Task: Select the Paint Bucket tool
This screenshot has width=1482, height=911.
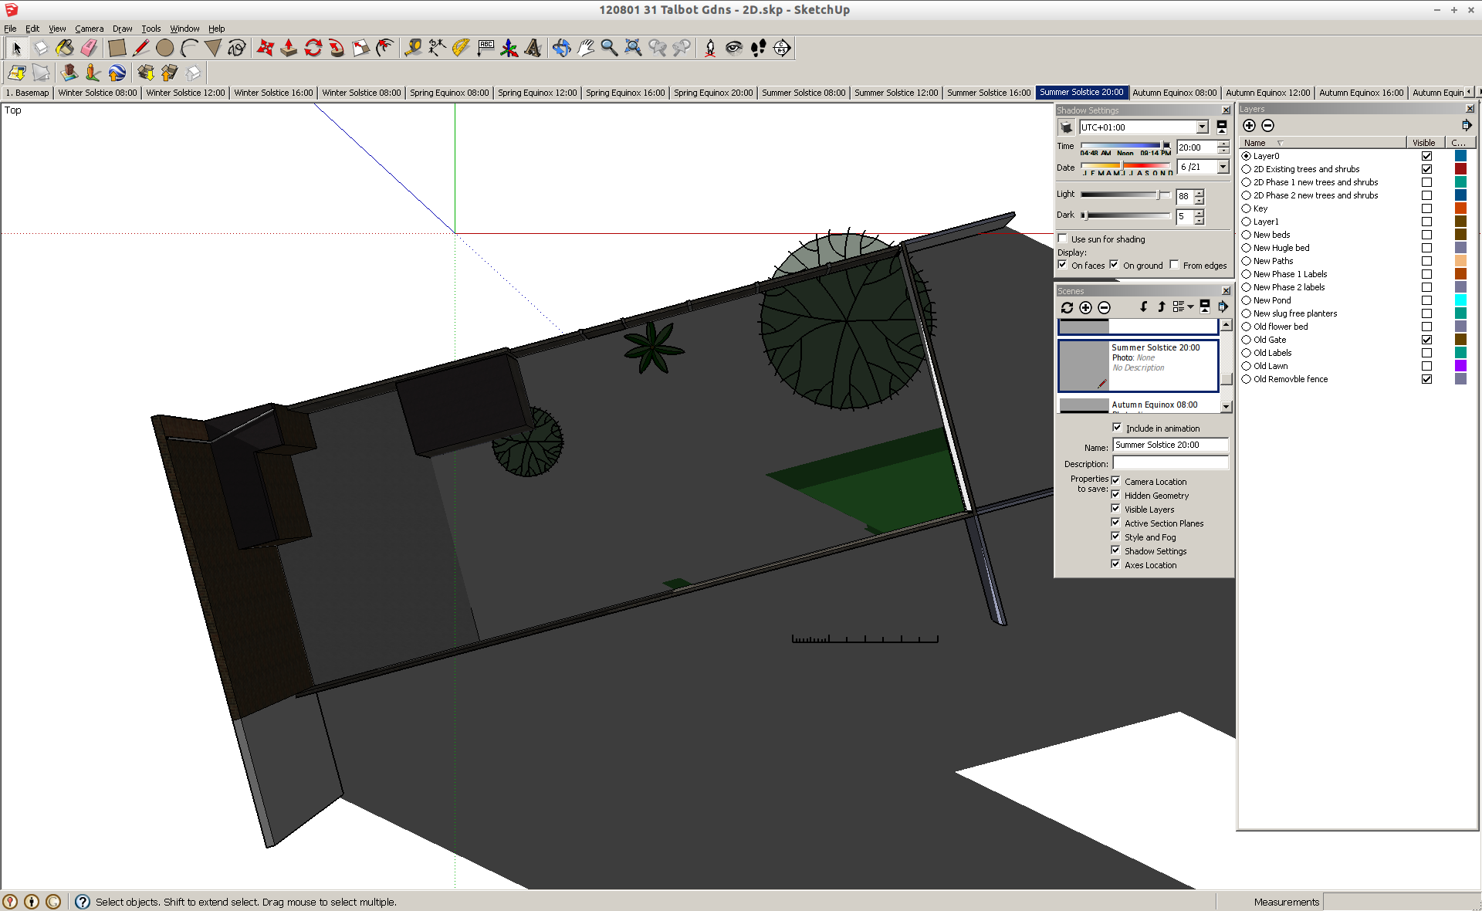Action: pyautogui.click(x=65, y=48)
